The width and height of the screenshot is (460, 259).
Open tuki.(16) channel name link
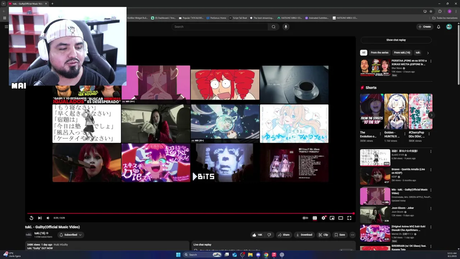click(40, 233)
